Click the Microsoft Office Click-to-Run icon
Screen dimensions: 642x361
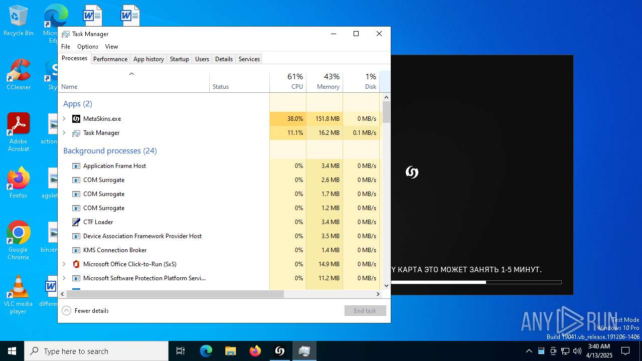pos(76,264)
